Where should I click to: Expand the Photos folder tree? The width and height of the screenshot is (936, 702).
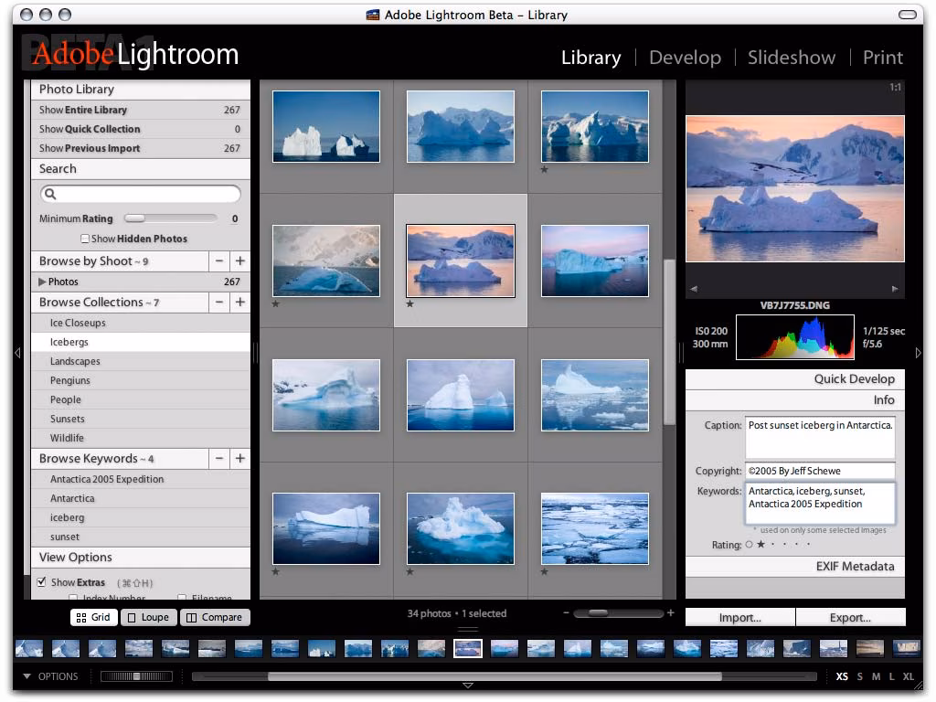[42, 282]
